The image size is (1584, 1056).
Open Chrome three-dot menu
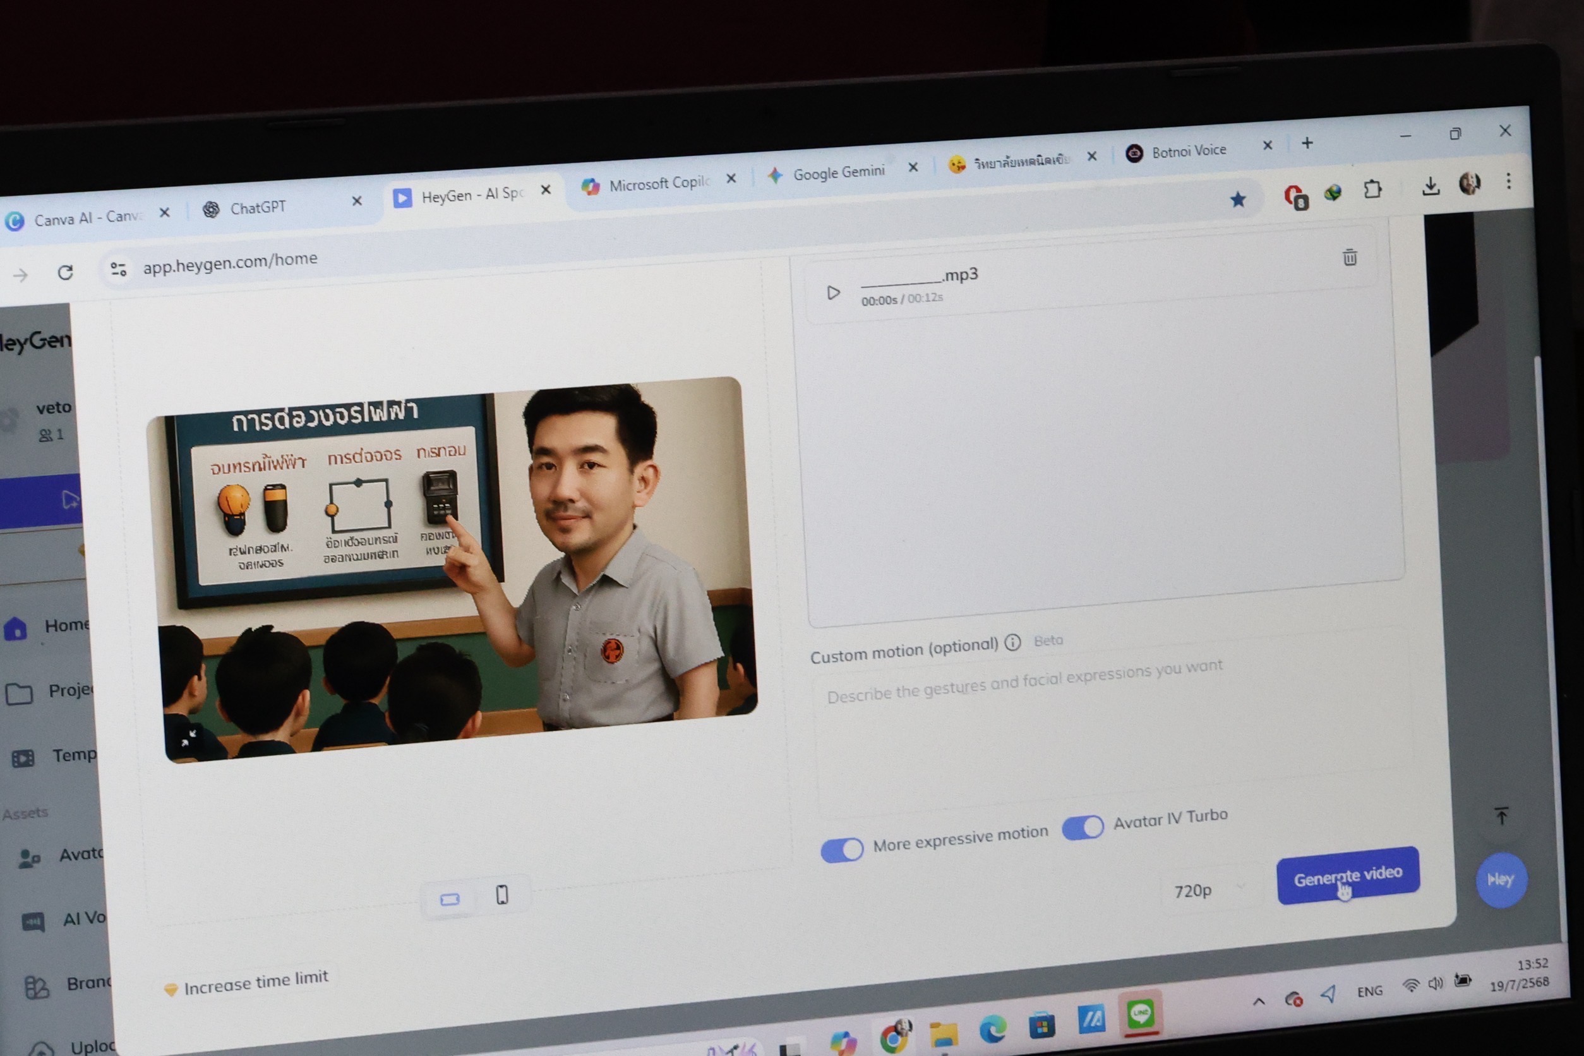(1509, 180)
